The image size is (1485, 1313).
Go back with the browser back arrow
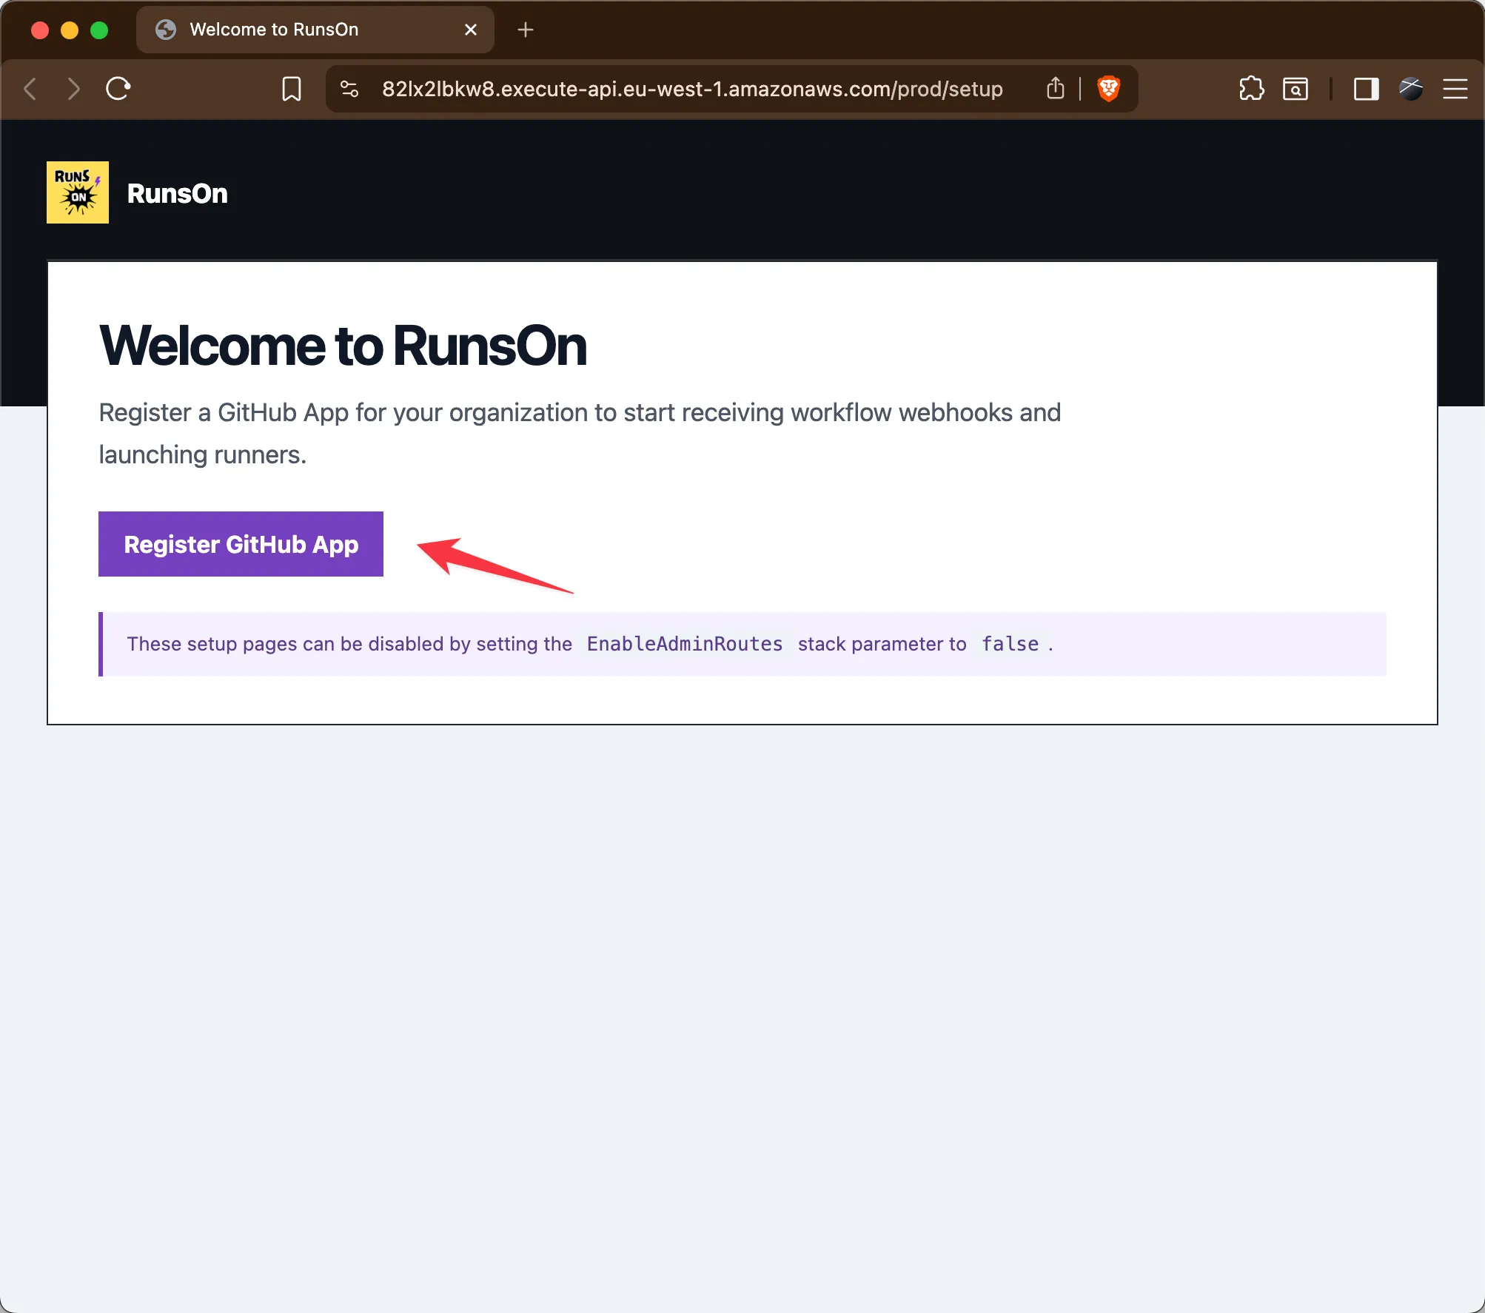pyautogui.click(x=30, y=89)
